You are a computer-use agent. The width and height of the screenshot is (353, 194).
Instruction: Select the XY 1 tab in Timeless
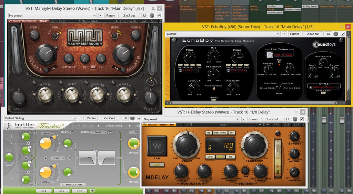[44, 191]
